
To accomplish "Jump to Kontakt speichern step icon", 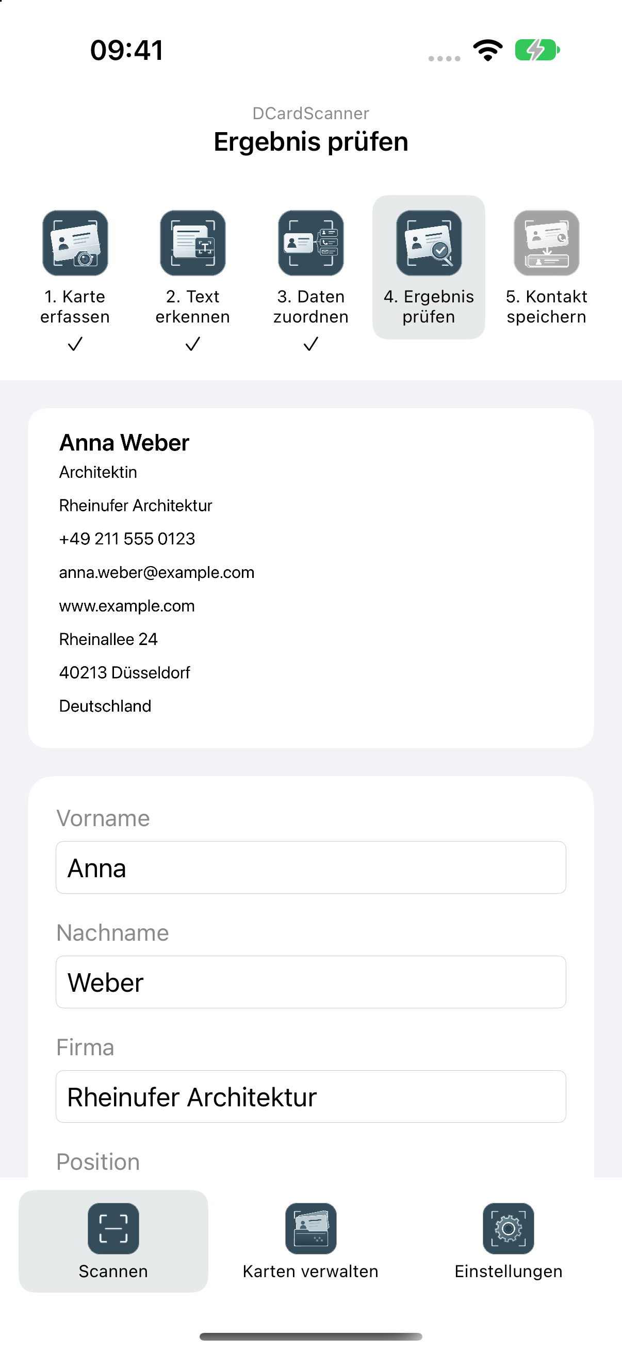I will 546,243.
